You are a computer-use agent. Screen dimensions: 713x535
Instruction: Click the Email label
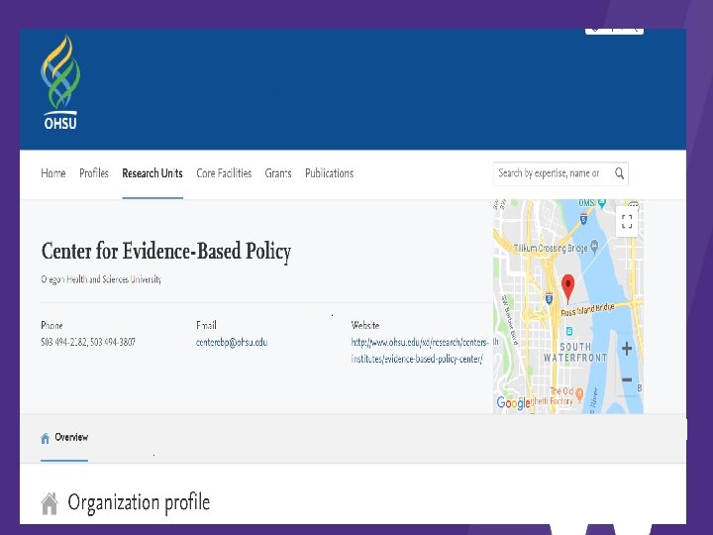click(x=206, y=325)
